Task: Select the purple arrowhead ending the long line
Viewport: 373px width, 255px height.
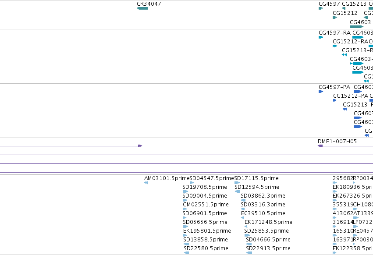Action: (x=140, y=146)
